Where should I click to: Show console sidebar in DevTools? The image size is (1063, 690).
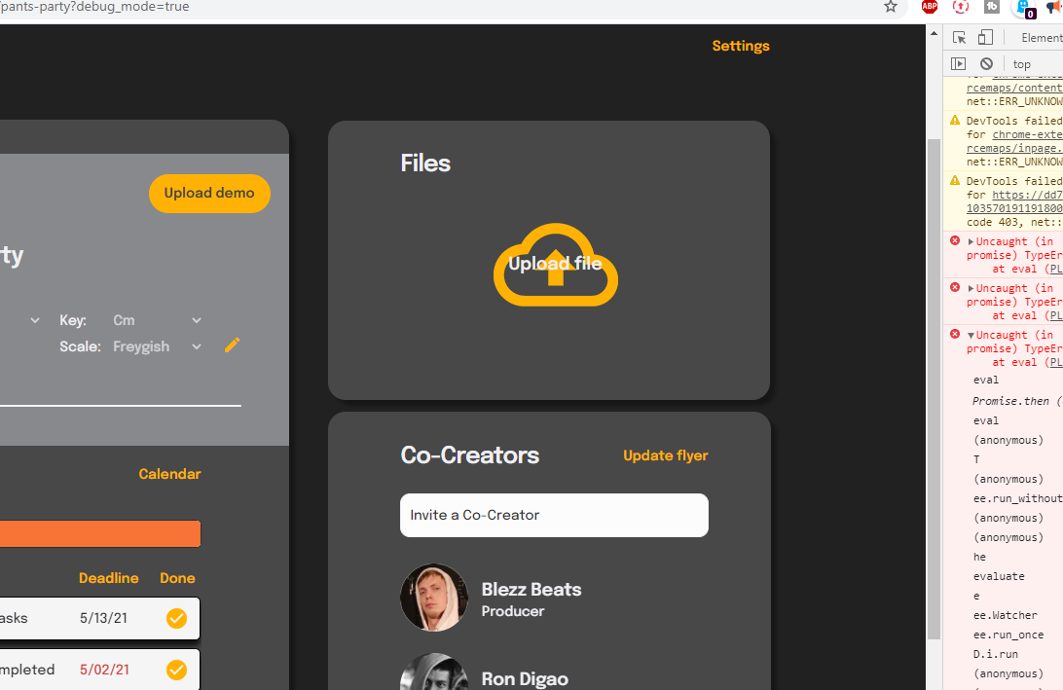tap(958, 63)
